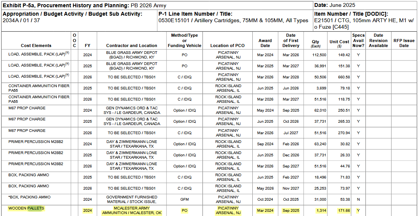Viewport: 418px width, 216px height.
Task: Select the FY column header
Action: 87,45
